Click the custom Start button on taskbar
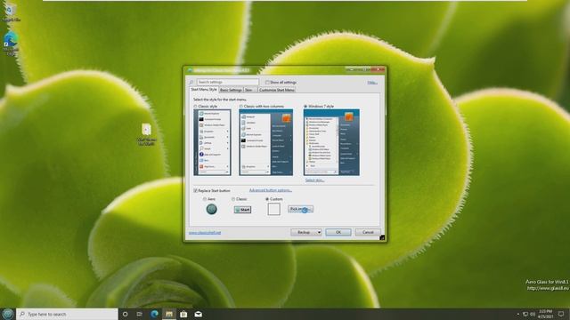The width and height of the screenshot is (570, 320). point(7,314)
